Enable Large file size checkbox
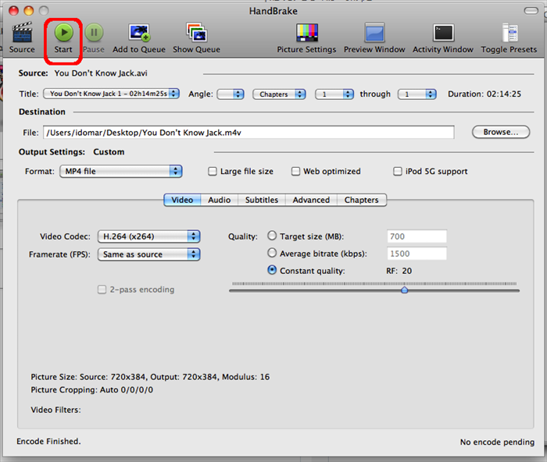Image resolution: width=547 pixels, height=462 pixels. point(212,172)
